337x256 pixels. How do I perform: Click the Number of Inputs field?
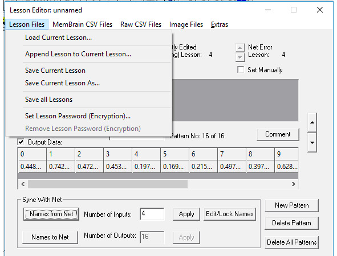(x=152, y=214)
